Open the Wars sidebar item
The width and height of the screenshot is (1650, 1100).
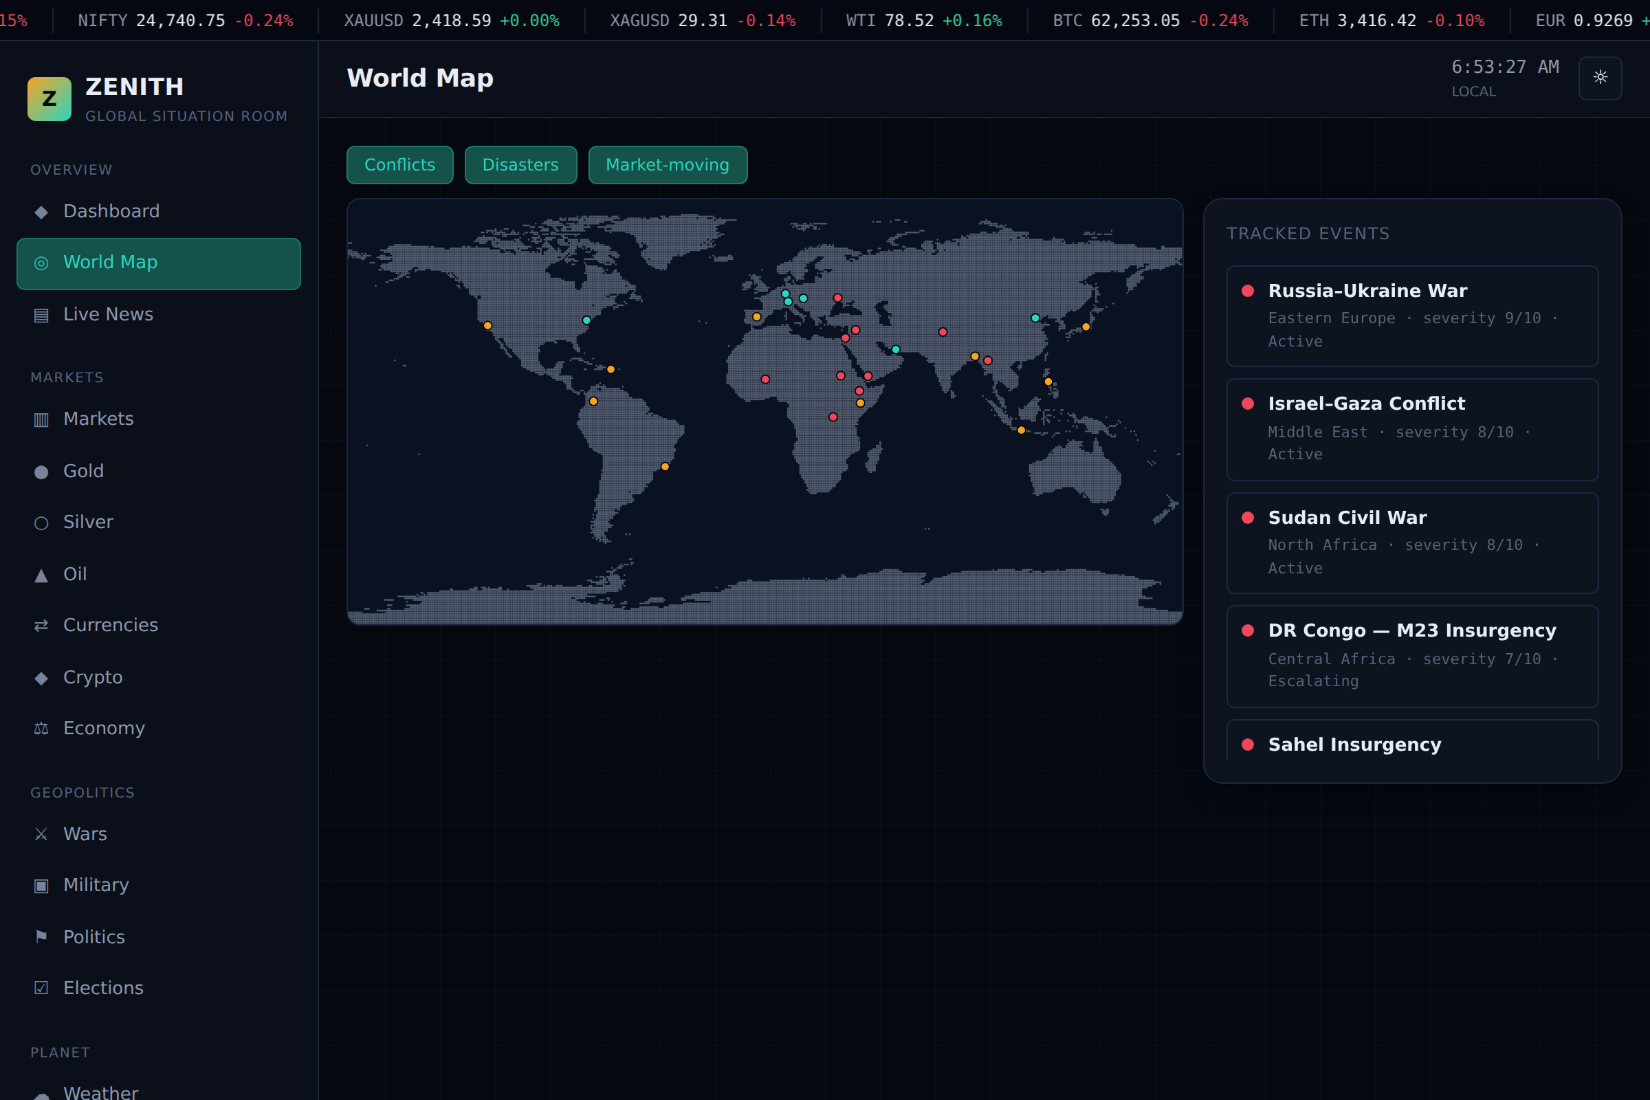(159, 834)
